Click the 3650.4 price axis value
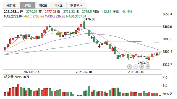 (x=167, y=14)
